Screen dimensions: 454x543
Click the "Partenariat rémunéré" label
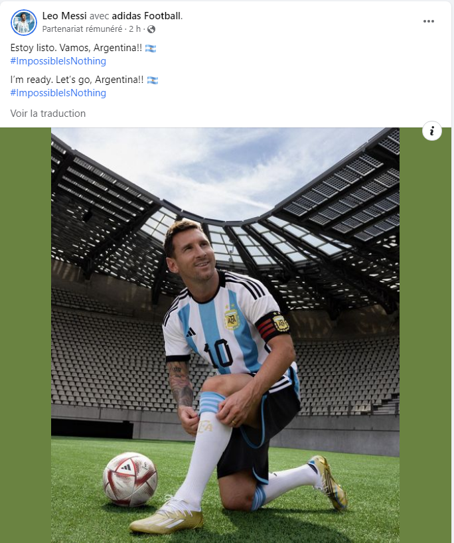tap(82, 29)
